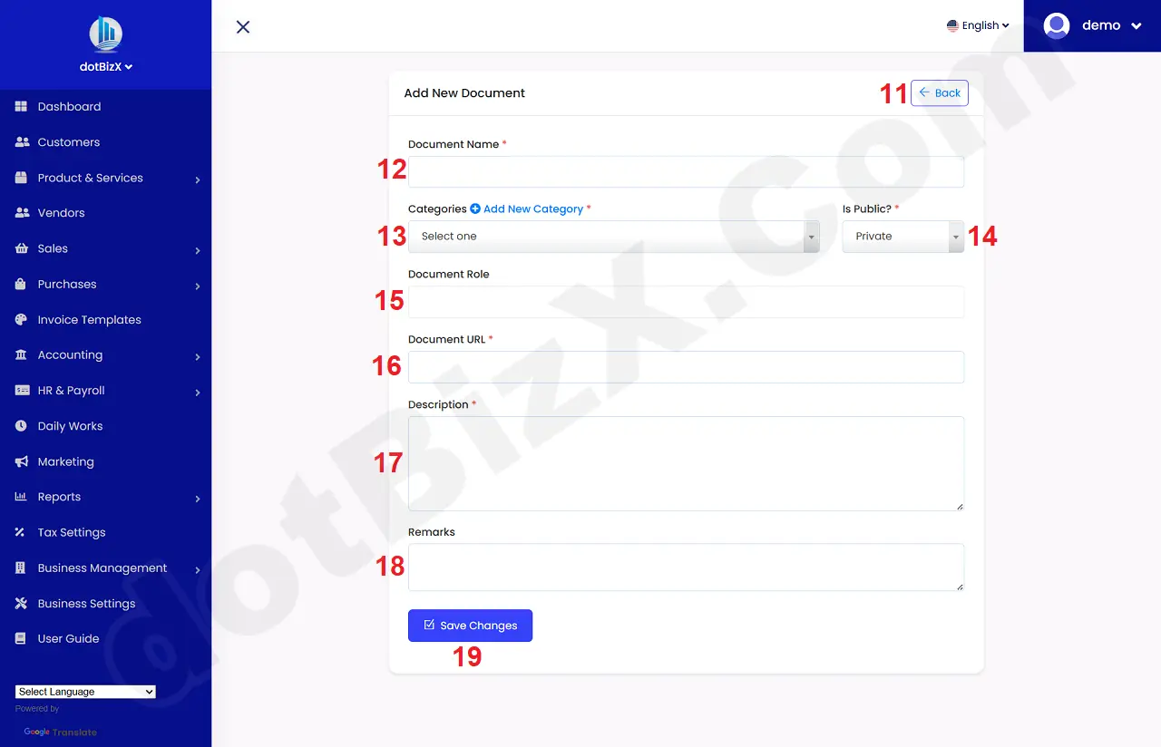Select the Tax Settings percentage icon
The height and width of the screenshot is (747, 1161).
coord(20,532)
